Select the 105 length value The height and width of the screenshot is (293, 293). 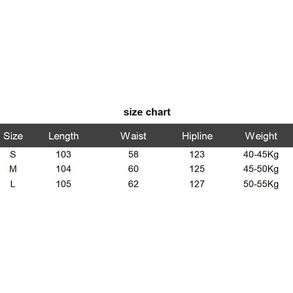(x=63, y=184)
